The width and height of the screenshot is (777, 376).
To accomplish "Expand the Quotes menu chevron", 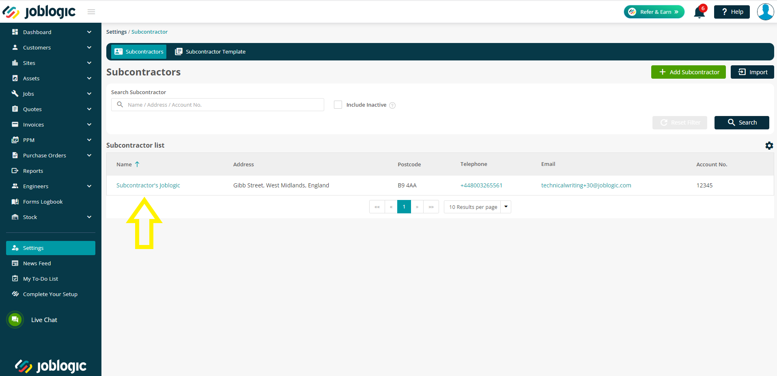I will (x=89, y=109).
